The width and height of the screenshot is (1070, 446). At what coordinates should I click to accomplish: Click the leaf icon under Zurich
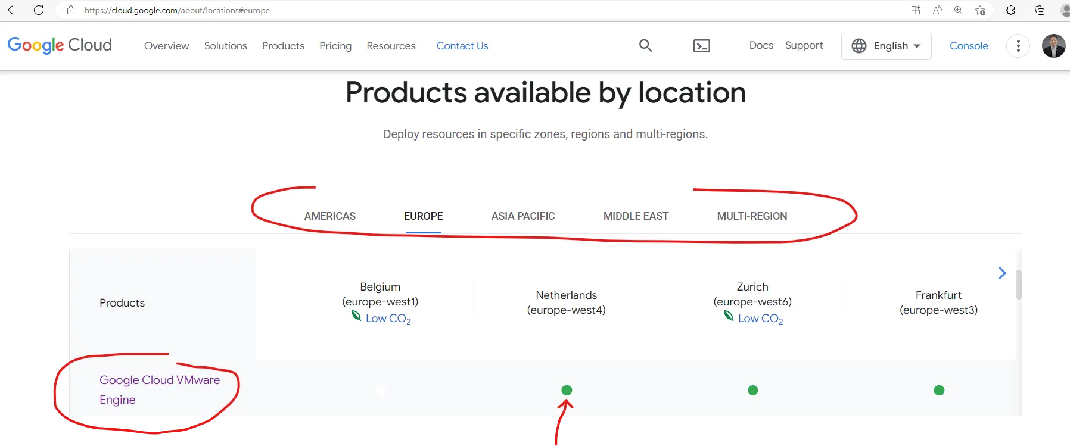pyautogui.click(x=729, y=316)
